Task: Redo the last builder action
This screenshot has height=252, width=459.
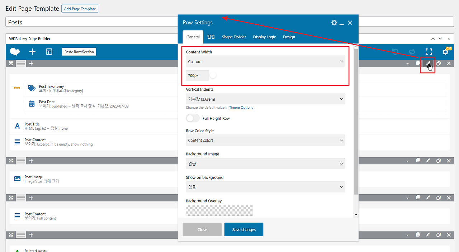Action: tap(412, 52)
